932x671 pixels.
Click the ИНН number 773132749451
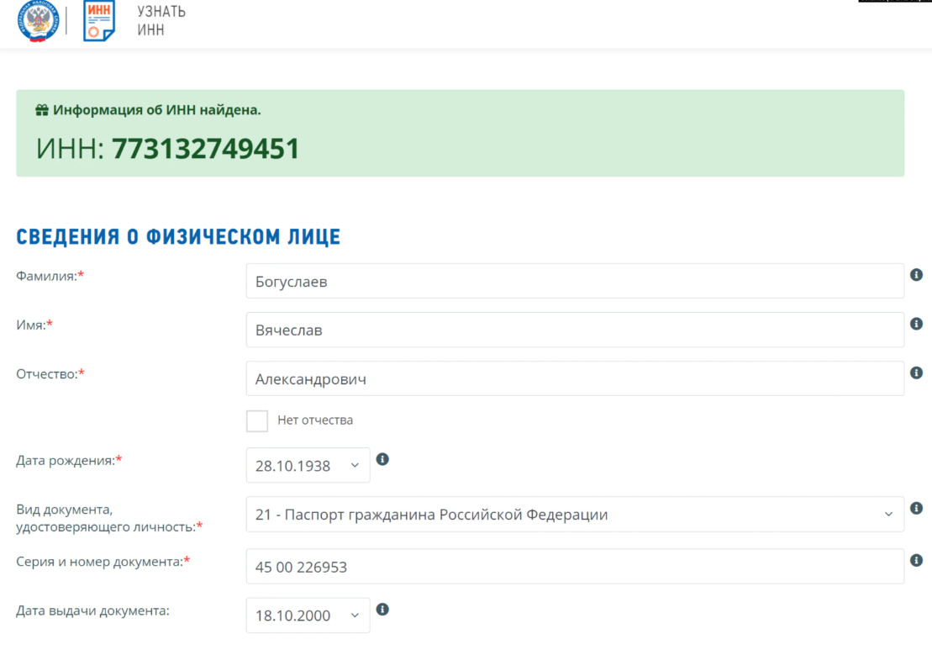point(206,148)
